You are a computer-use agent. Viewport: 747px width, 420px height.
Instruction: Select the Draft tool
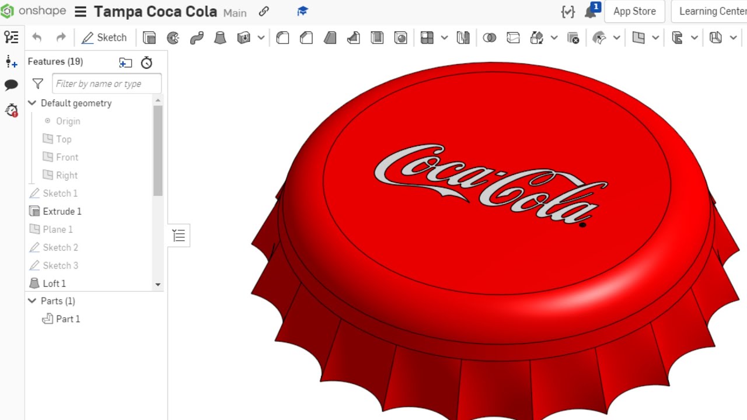click(x=330, y=38)
